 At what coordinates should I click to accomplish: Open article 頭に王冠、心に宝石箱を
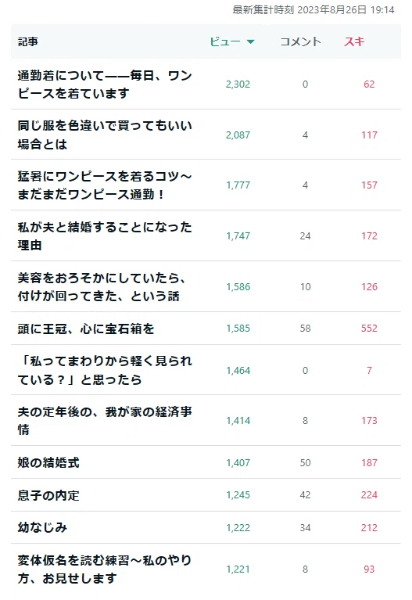[86, 329]
